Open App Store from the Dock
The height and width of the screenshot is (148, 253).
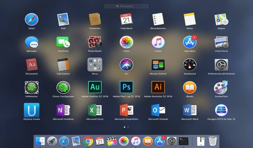(160, 141)
